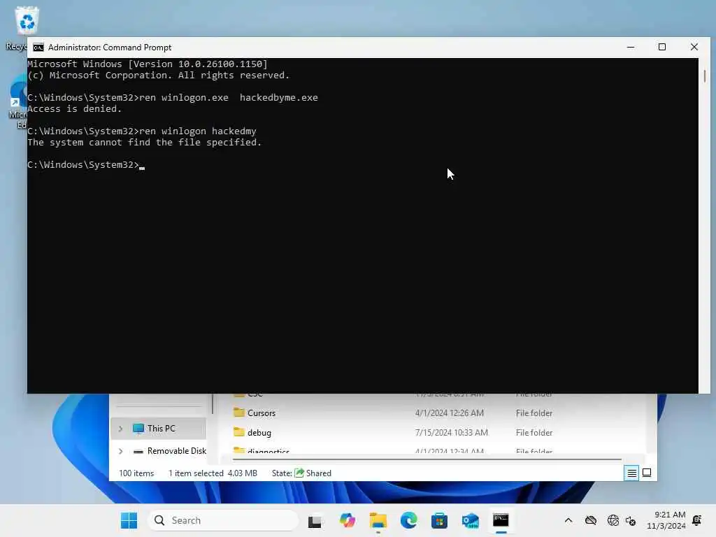
Task: Launch Copilot from the taskbar
Action: tap(347, 520)
